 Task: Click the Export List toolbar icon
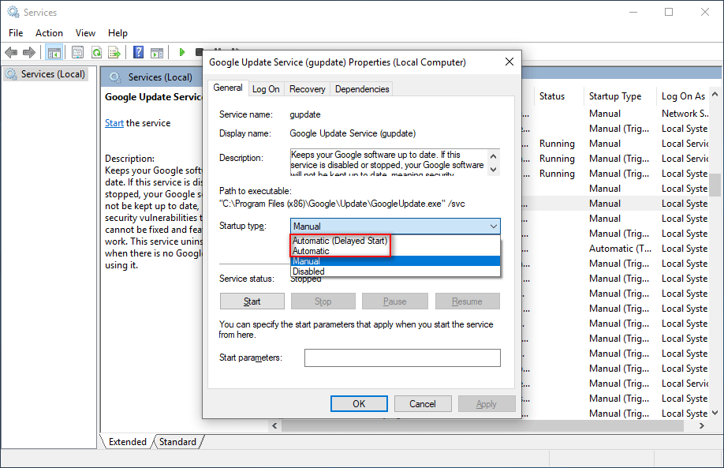coord(114,53)
